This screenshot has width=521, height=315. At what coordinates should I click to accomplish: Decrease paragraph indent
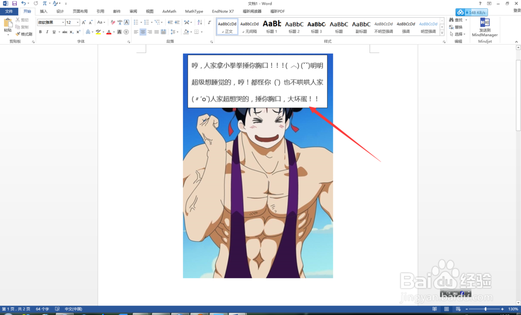tap(170, 22)
